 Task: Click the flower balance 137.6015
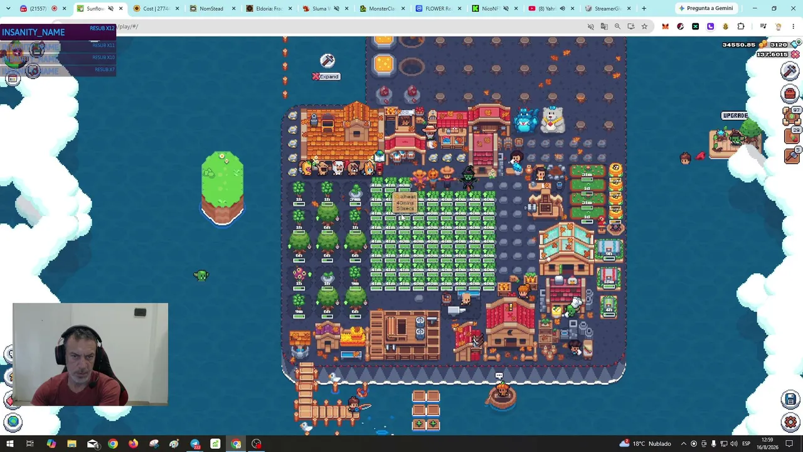[772, 55]
